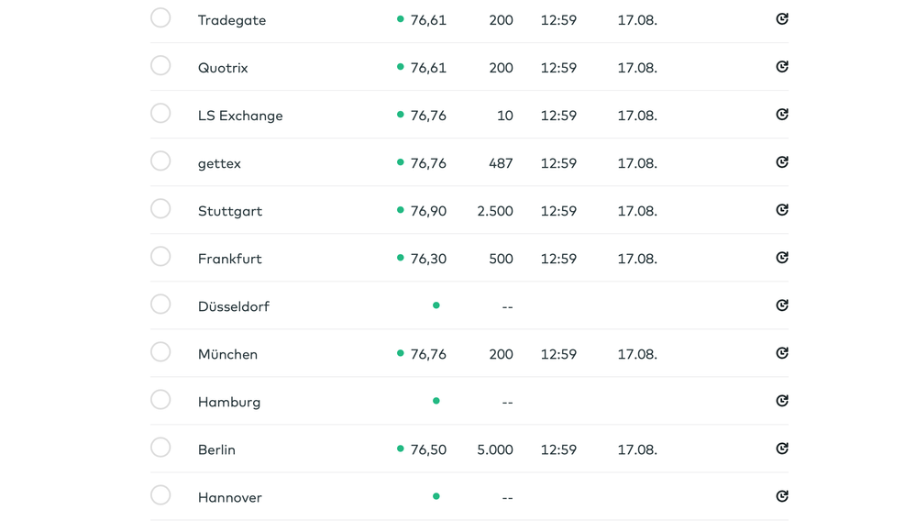916x521 pixels.
Task: Click refresh icon for LS Exchange
Action: point(782,115)
